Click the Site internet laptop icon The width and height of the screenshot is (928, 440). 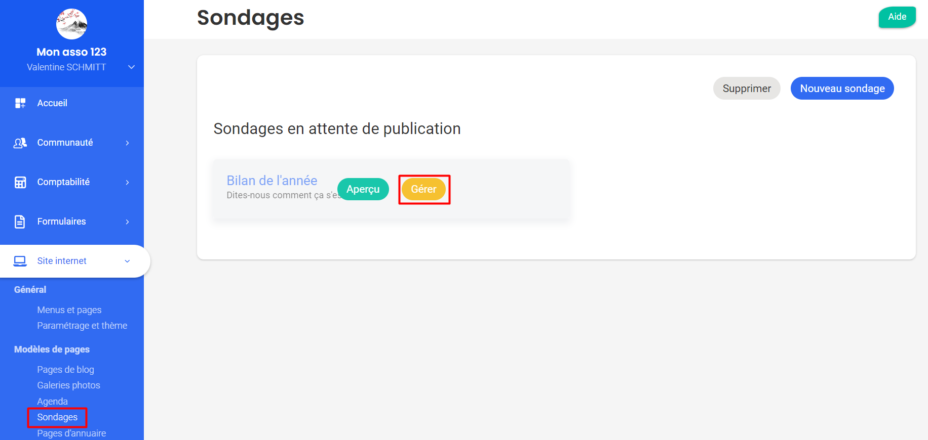[20, 261]
